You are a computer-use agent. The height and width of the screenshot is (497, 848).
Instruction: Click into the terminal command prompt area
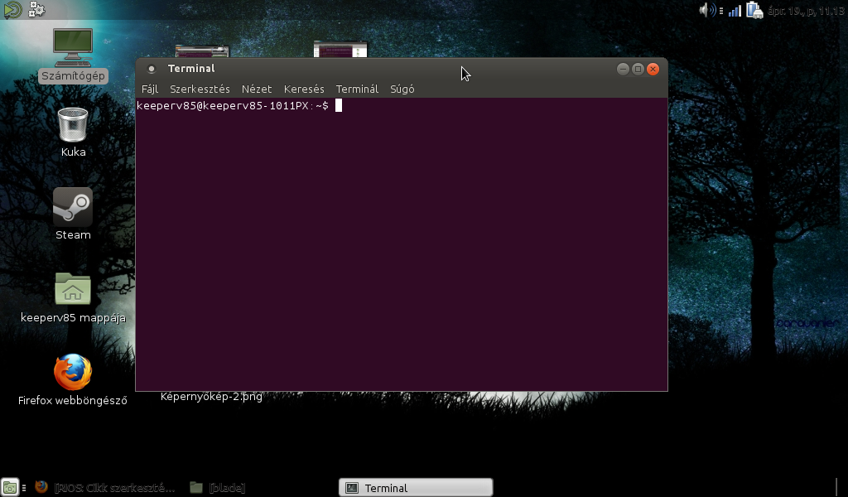pyautogui.click(x=402, y=244)
